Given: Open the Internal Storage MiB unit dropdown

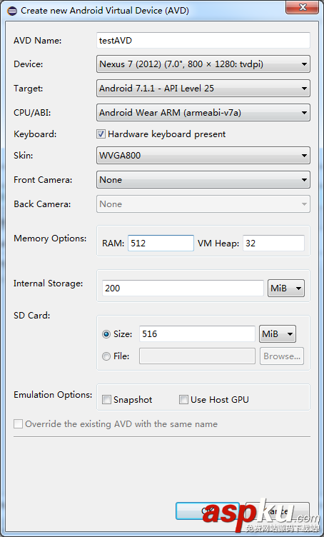Looking at the screenshot, I should click(286, 288).
